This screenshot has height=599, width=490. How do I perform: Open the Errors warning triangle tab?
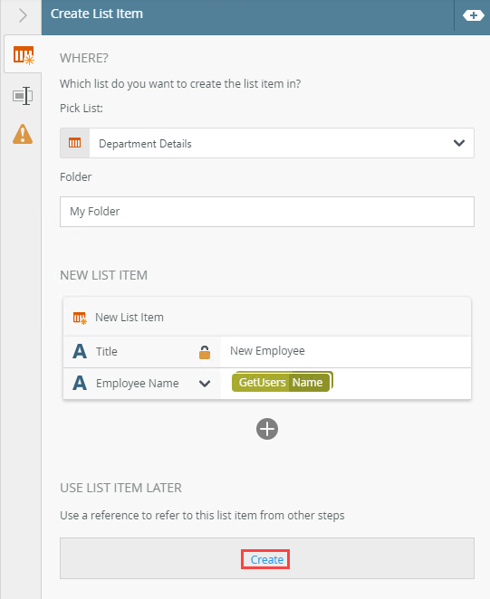coord(23,134)
